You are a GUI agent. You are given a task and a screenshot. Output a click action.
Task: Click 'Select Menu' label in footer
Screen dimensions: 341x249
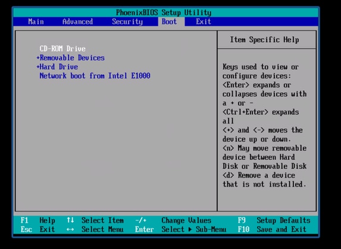102,229
